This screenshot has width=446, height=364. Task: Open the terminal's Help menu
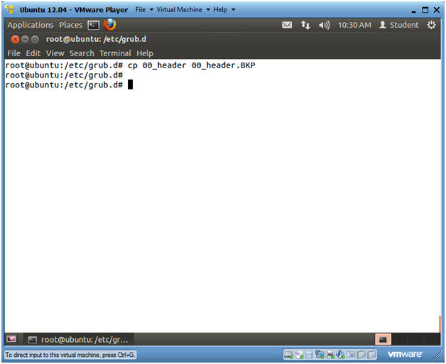pyautogui.click(x=145, y=53)
